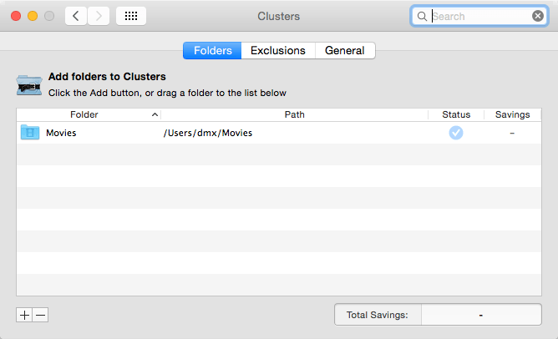Click the magnifying glass search icon

[x=422, y=17]
